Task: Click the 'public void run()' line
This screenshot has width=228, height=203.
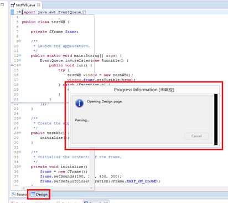Action: click(x=70, y=65)
